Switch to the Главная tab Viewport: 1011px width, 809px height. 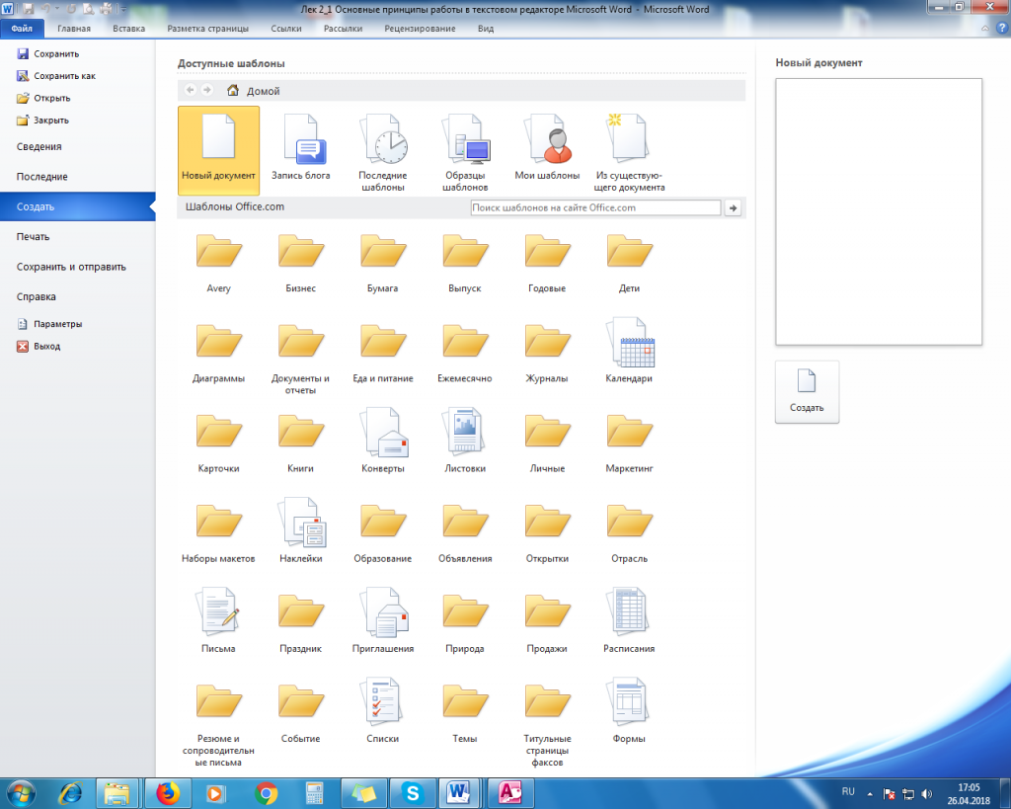pos(74,29)
